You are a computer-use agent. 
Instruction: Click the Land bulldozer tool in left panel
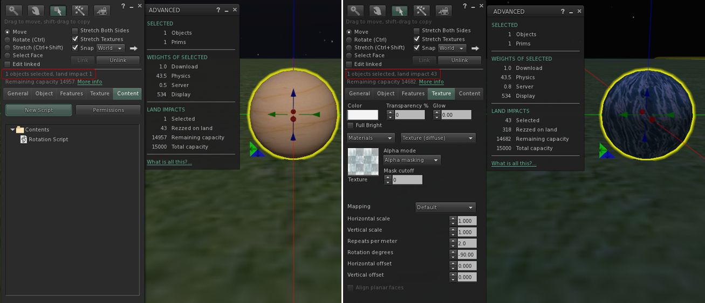102,11
